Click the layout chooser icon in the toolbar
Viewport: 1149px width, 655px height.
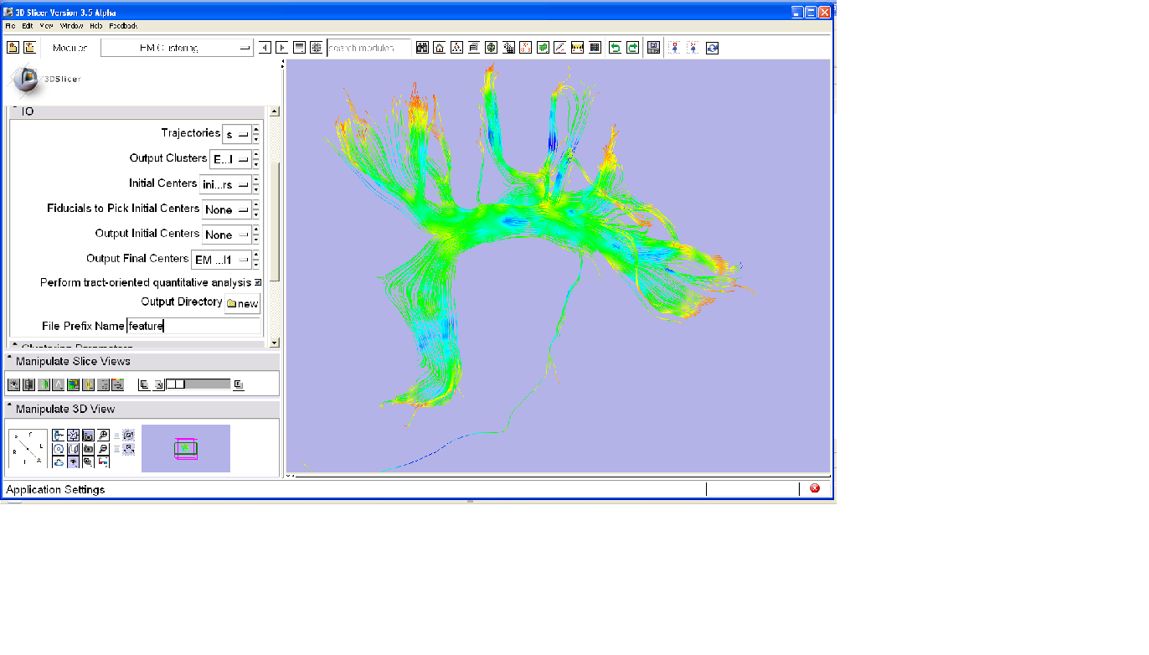tap(654, 48)
